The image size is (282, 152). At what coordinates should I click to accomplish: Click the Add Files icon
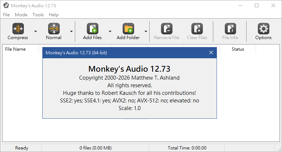tap(92, 29)
